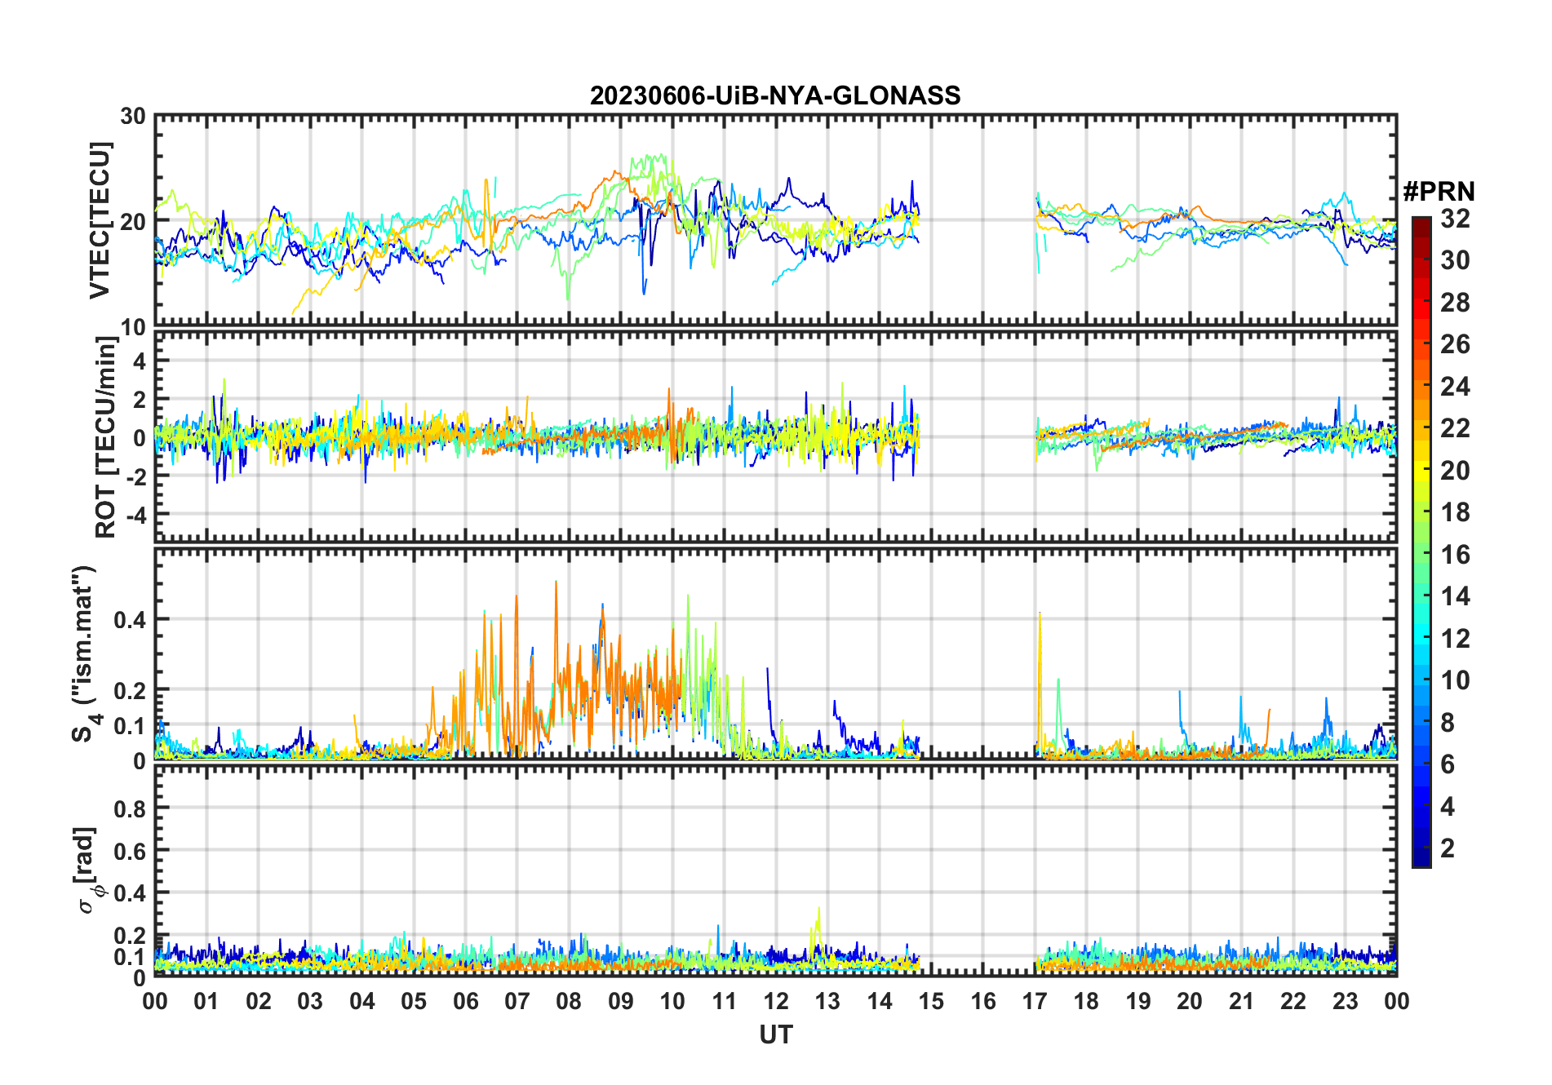Viewport: 1552px width, 1085px height.
Task: Select the colorbar tick label 26
Action: [1455, 344]
